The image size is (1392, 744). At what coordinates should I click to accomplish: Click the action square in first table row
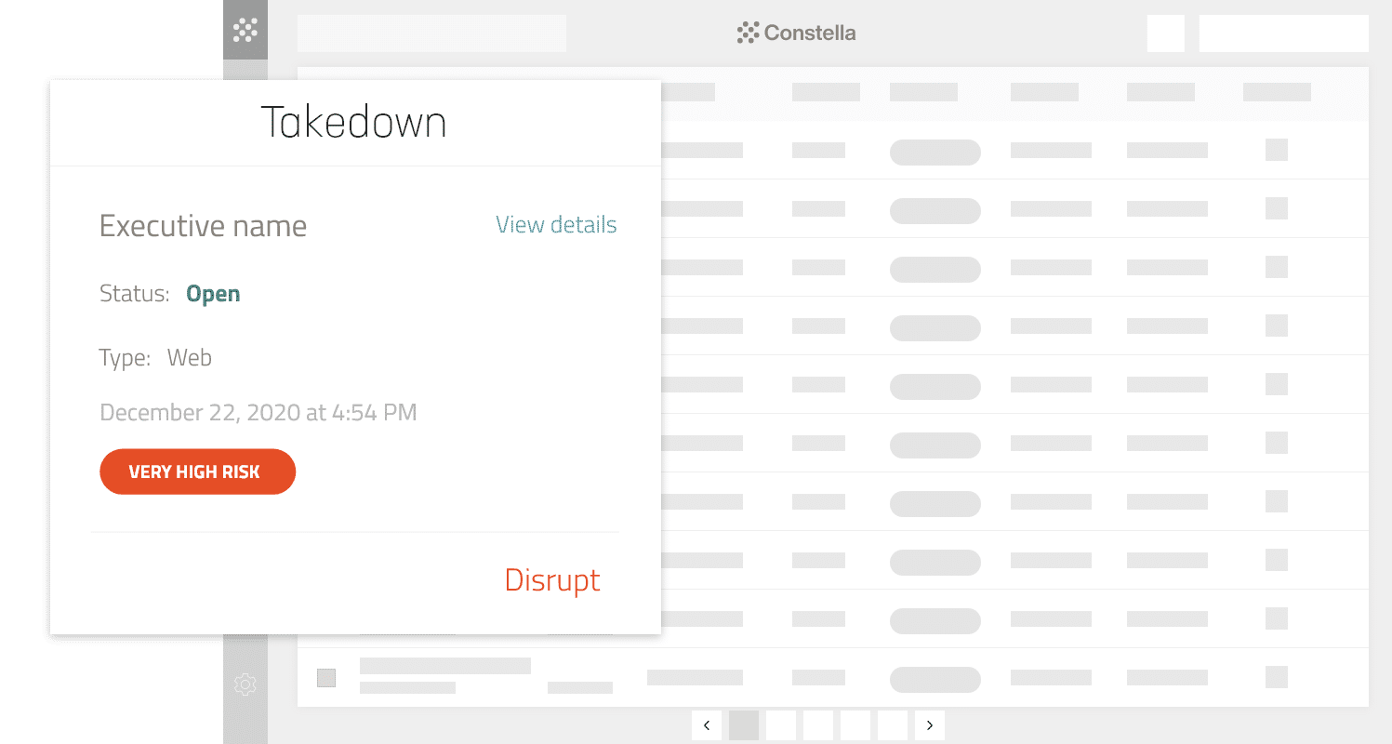1277,150
